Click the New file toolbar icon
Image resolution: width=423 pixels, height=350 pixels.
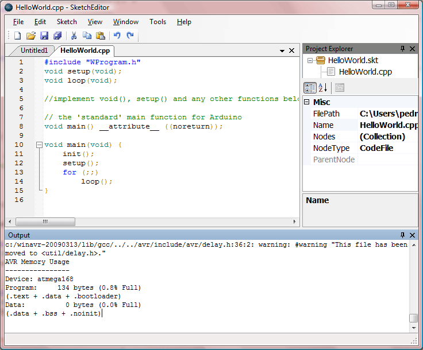pos(18,36)
